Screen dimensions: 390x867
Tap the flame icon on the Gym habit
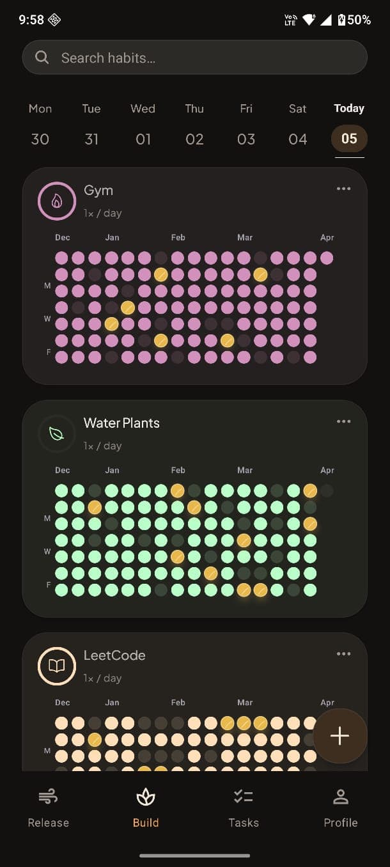point(56,201)
